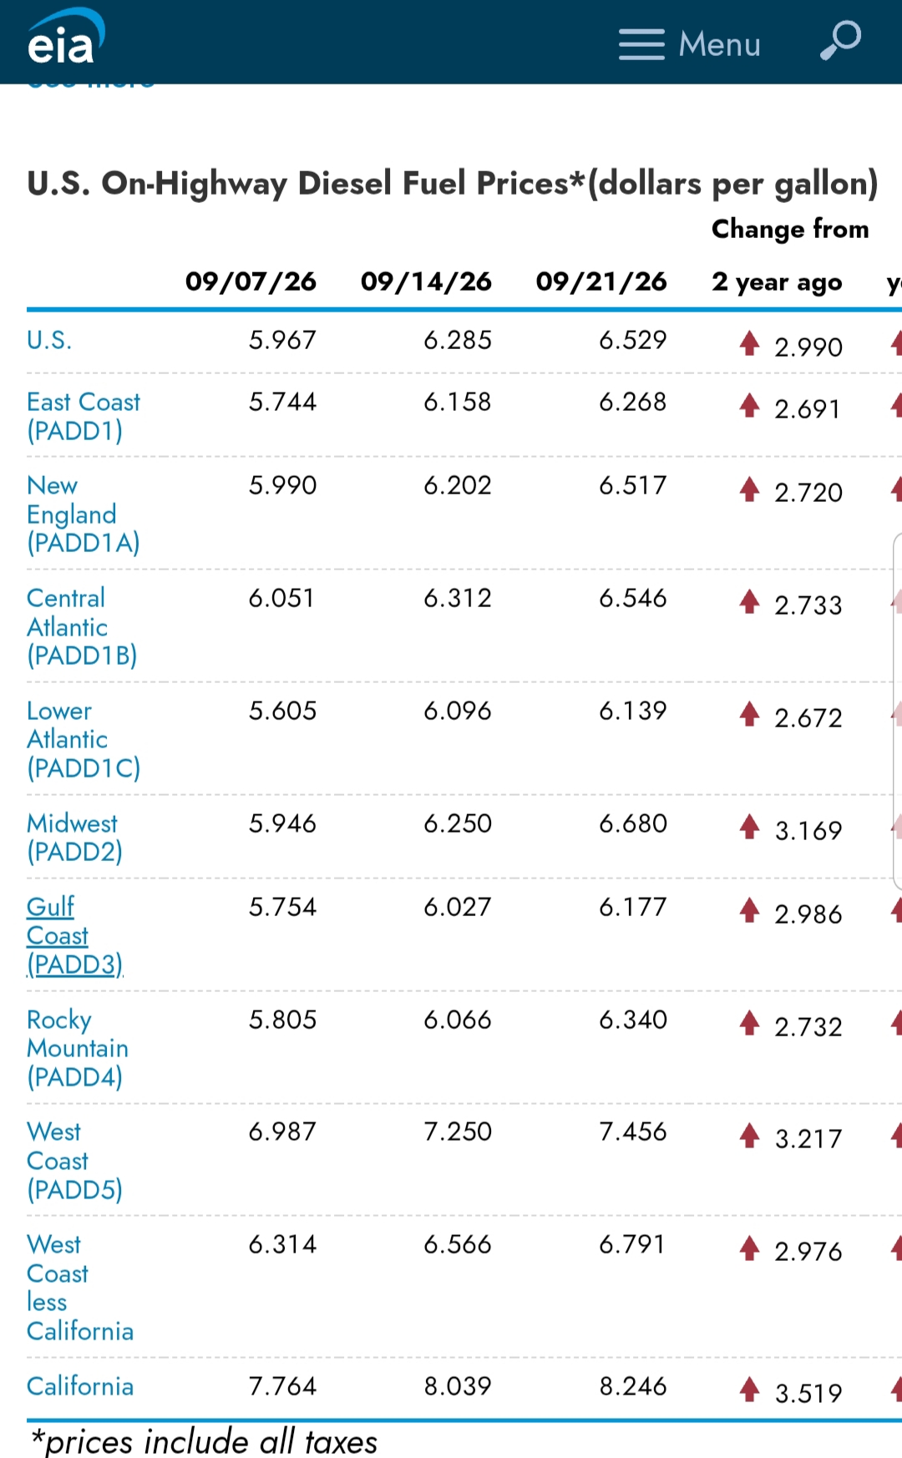This screenshot has height=1458, width=902.
Task: Open the search magnifier icon
Action: point(840,40)
